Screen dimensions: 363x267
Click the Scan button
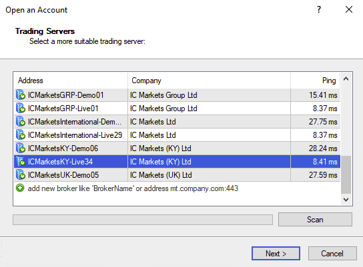[x=315, y=220]
